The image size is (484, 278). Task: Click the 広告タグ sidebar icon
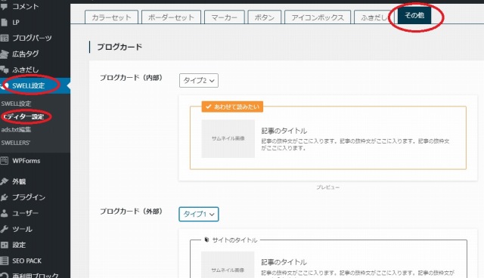4,54
